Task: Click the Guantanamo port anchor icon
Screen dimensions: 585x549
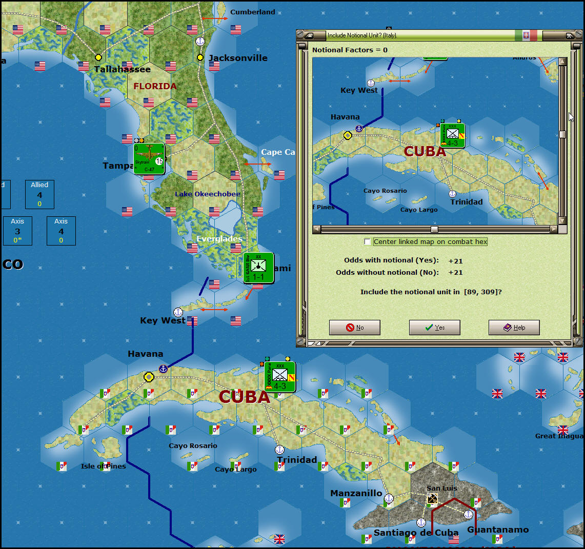Action: pos(468,515)
